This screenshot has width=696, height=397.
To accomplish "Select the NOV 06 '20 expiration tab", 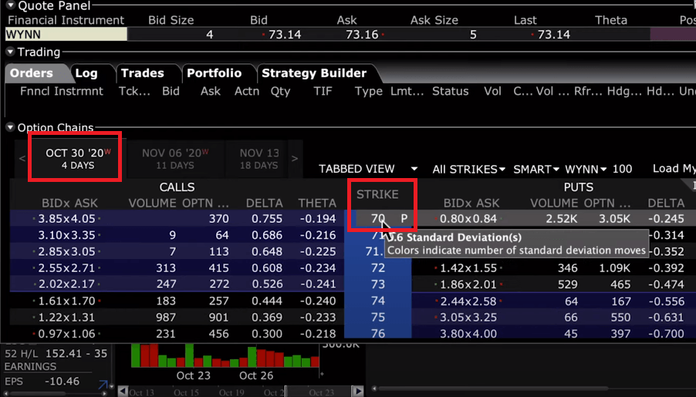I will [175, 158].
